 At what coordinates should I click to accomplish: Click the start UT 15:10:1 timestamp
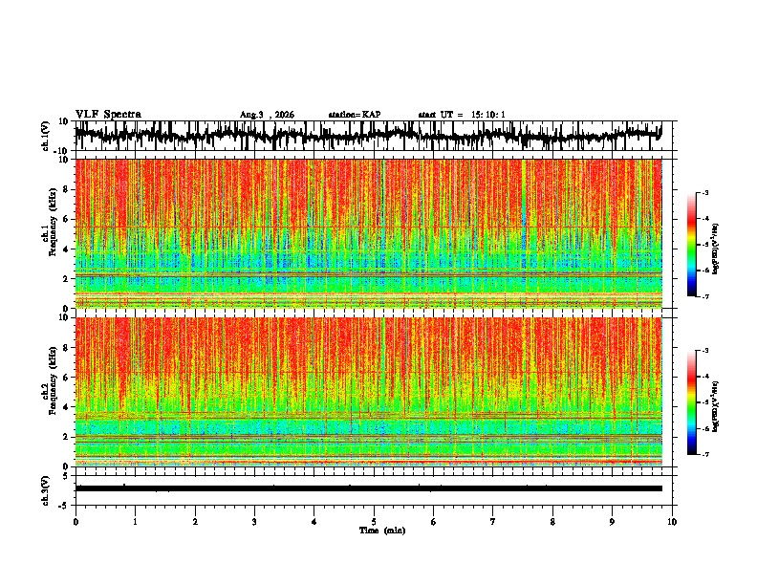462,115
